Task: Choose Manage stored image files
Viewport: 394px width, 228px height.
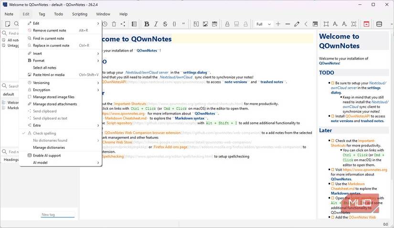Action: tap(60, 97)
